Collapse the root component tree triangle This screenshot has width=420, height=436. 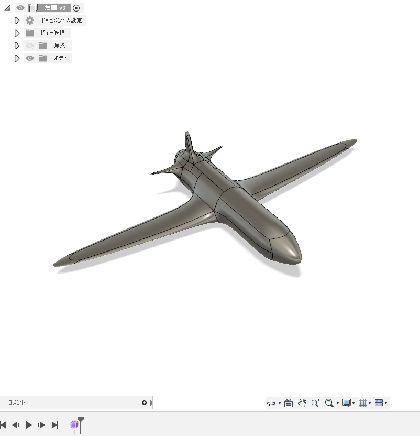pos(7,8)
